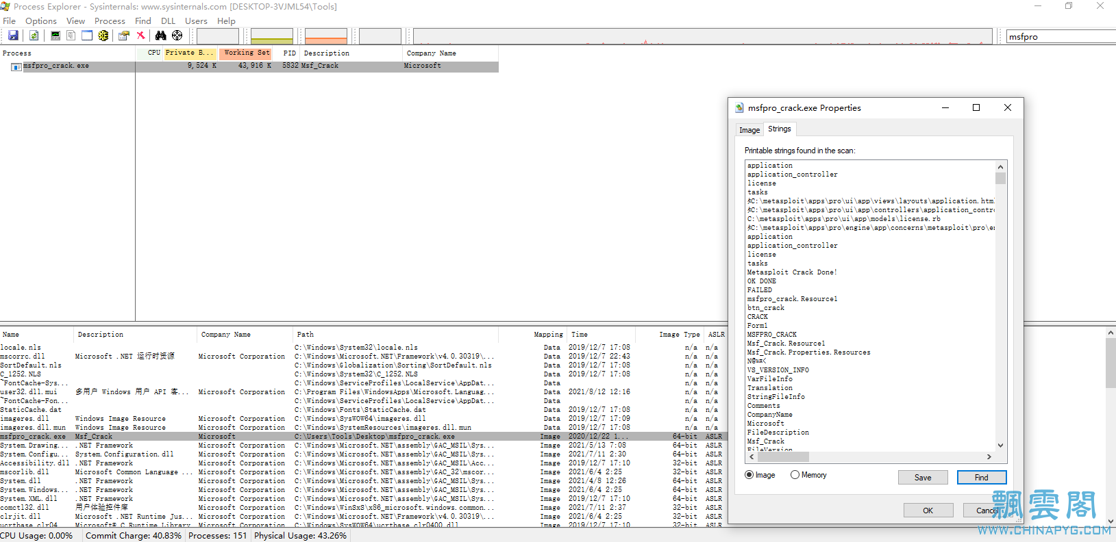
Task: Click the Refresh Now toolbar icon
Action: point(34,36)
